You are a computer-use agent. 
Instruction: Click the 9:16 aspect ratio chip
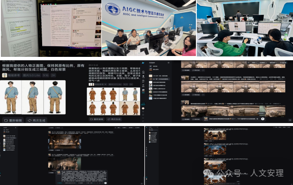click(x=46, y=76)
